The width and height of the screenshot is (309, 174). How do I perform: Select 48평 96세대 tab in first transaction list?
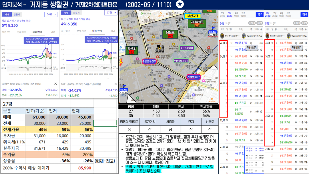(x=236, y=15)
